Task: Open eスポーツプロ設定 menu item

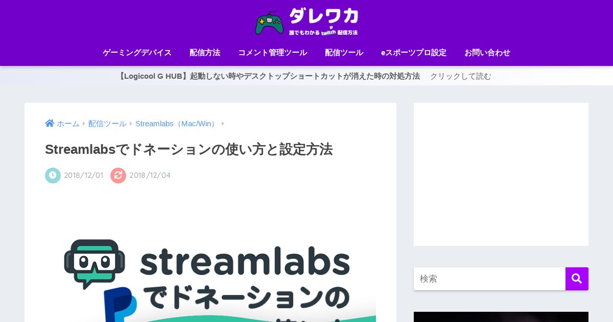Action: [414, 53]
